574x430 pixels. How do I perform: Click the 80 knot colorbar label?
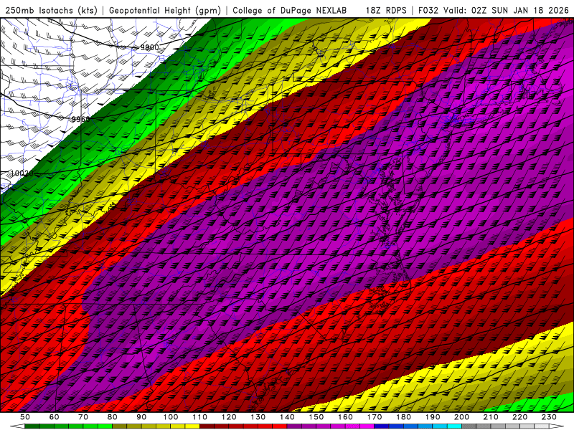113,417
